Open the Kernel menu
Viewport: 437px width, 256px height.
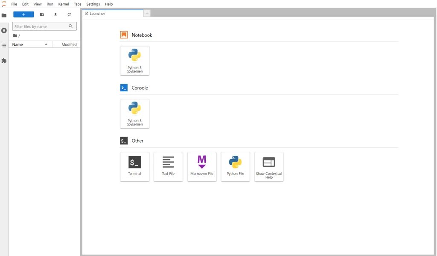(x=63, y=4)
